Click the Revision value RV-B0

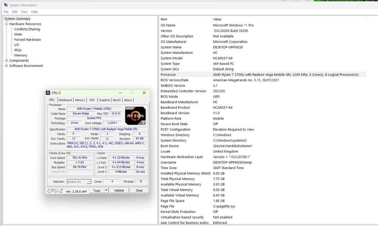pyautogui.click(x=139, y=139)
